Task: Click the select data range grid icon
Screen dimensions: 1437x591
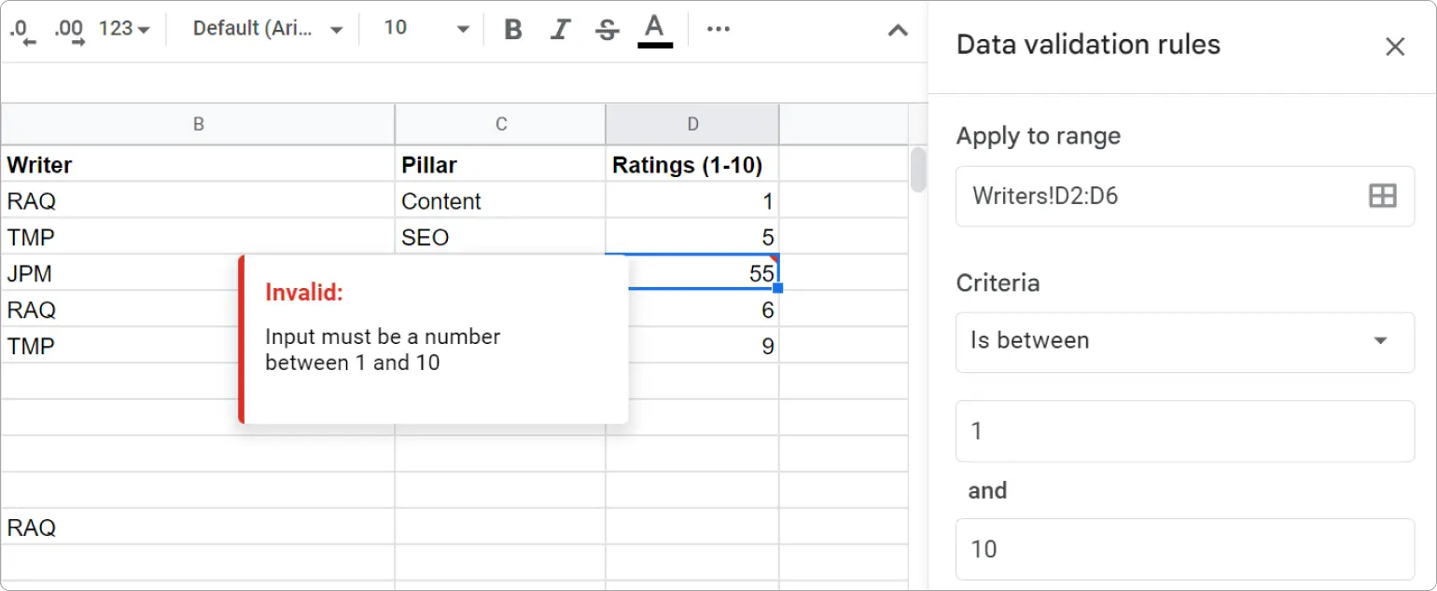Action: click(x=1381, y=196)
